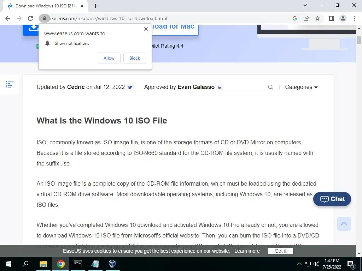The height and width of the screenshot is (271, 362).
Task: Open Chrome three-dot menu
Action: point(354,18)
